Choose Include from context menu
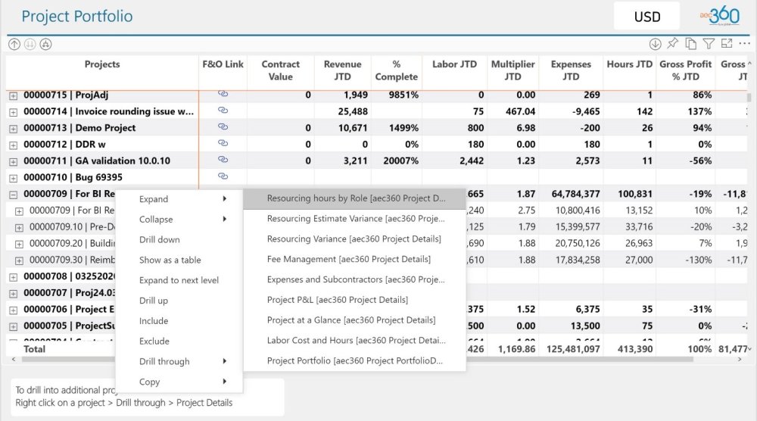The height and width of the screenshot is (421, 757). (x=179, y=320)
